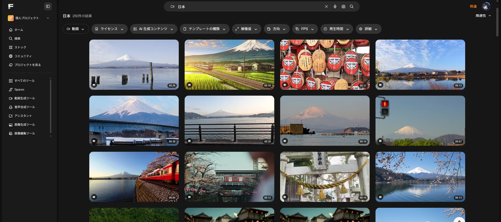The width and height of the screenshot is (501, 222).
Task: Open the 00:14 pink Fuji harbor video
Action: click(x=325, y=121)
